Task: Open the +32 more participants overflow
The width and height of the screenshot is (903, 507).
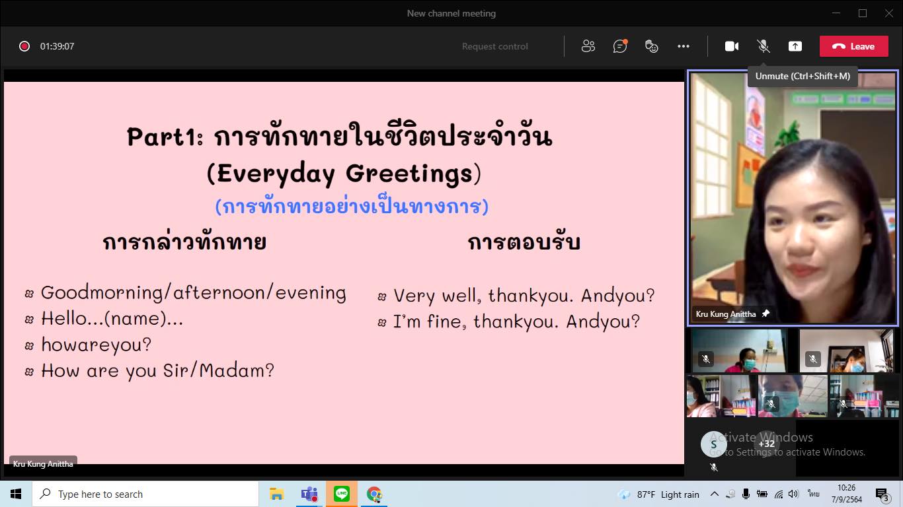Action: [766, 444]
